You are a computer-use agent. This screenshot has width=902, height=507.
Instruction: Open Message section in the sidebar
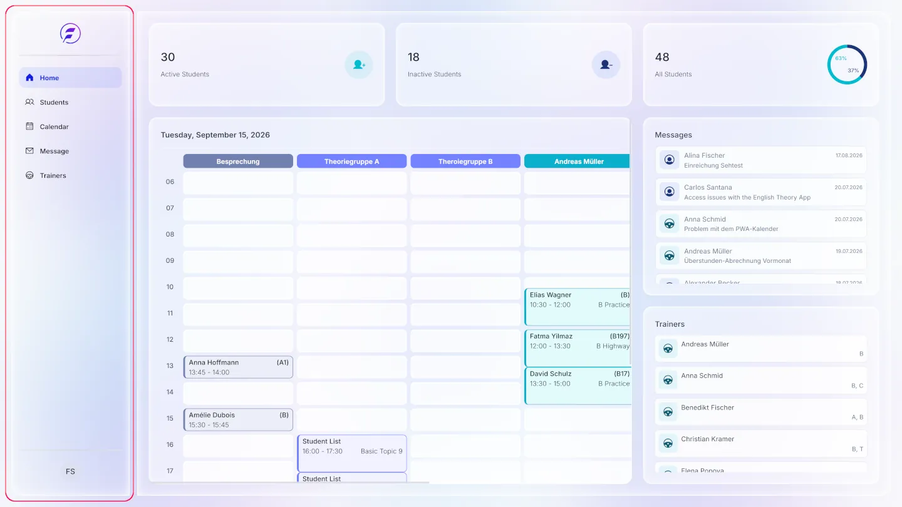point(70,151)
